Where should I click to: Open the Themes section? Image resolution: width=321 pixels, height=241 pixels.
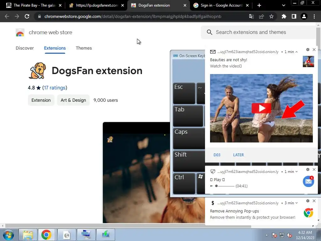(x=84, y=48)
